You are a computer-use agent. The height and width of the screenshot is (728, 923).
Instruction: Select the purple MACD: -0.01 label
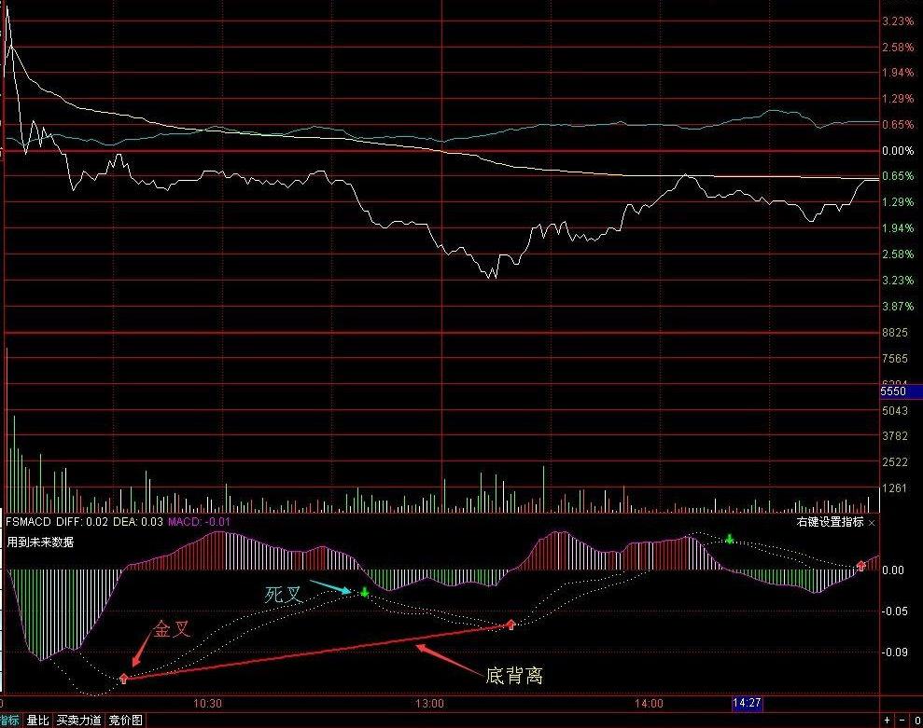[x=199, y=522]
